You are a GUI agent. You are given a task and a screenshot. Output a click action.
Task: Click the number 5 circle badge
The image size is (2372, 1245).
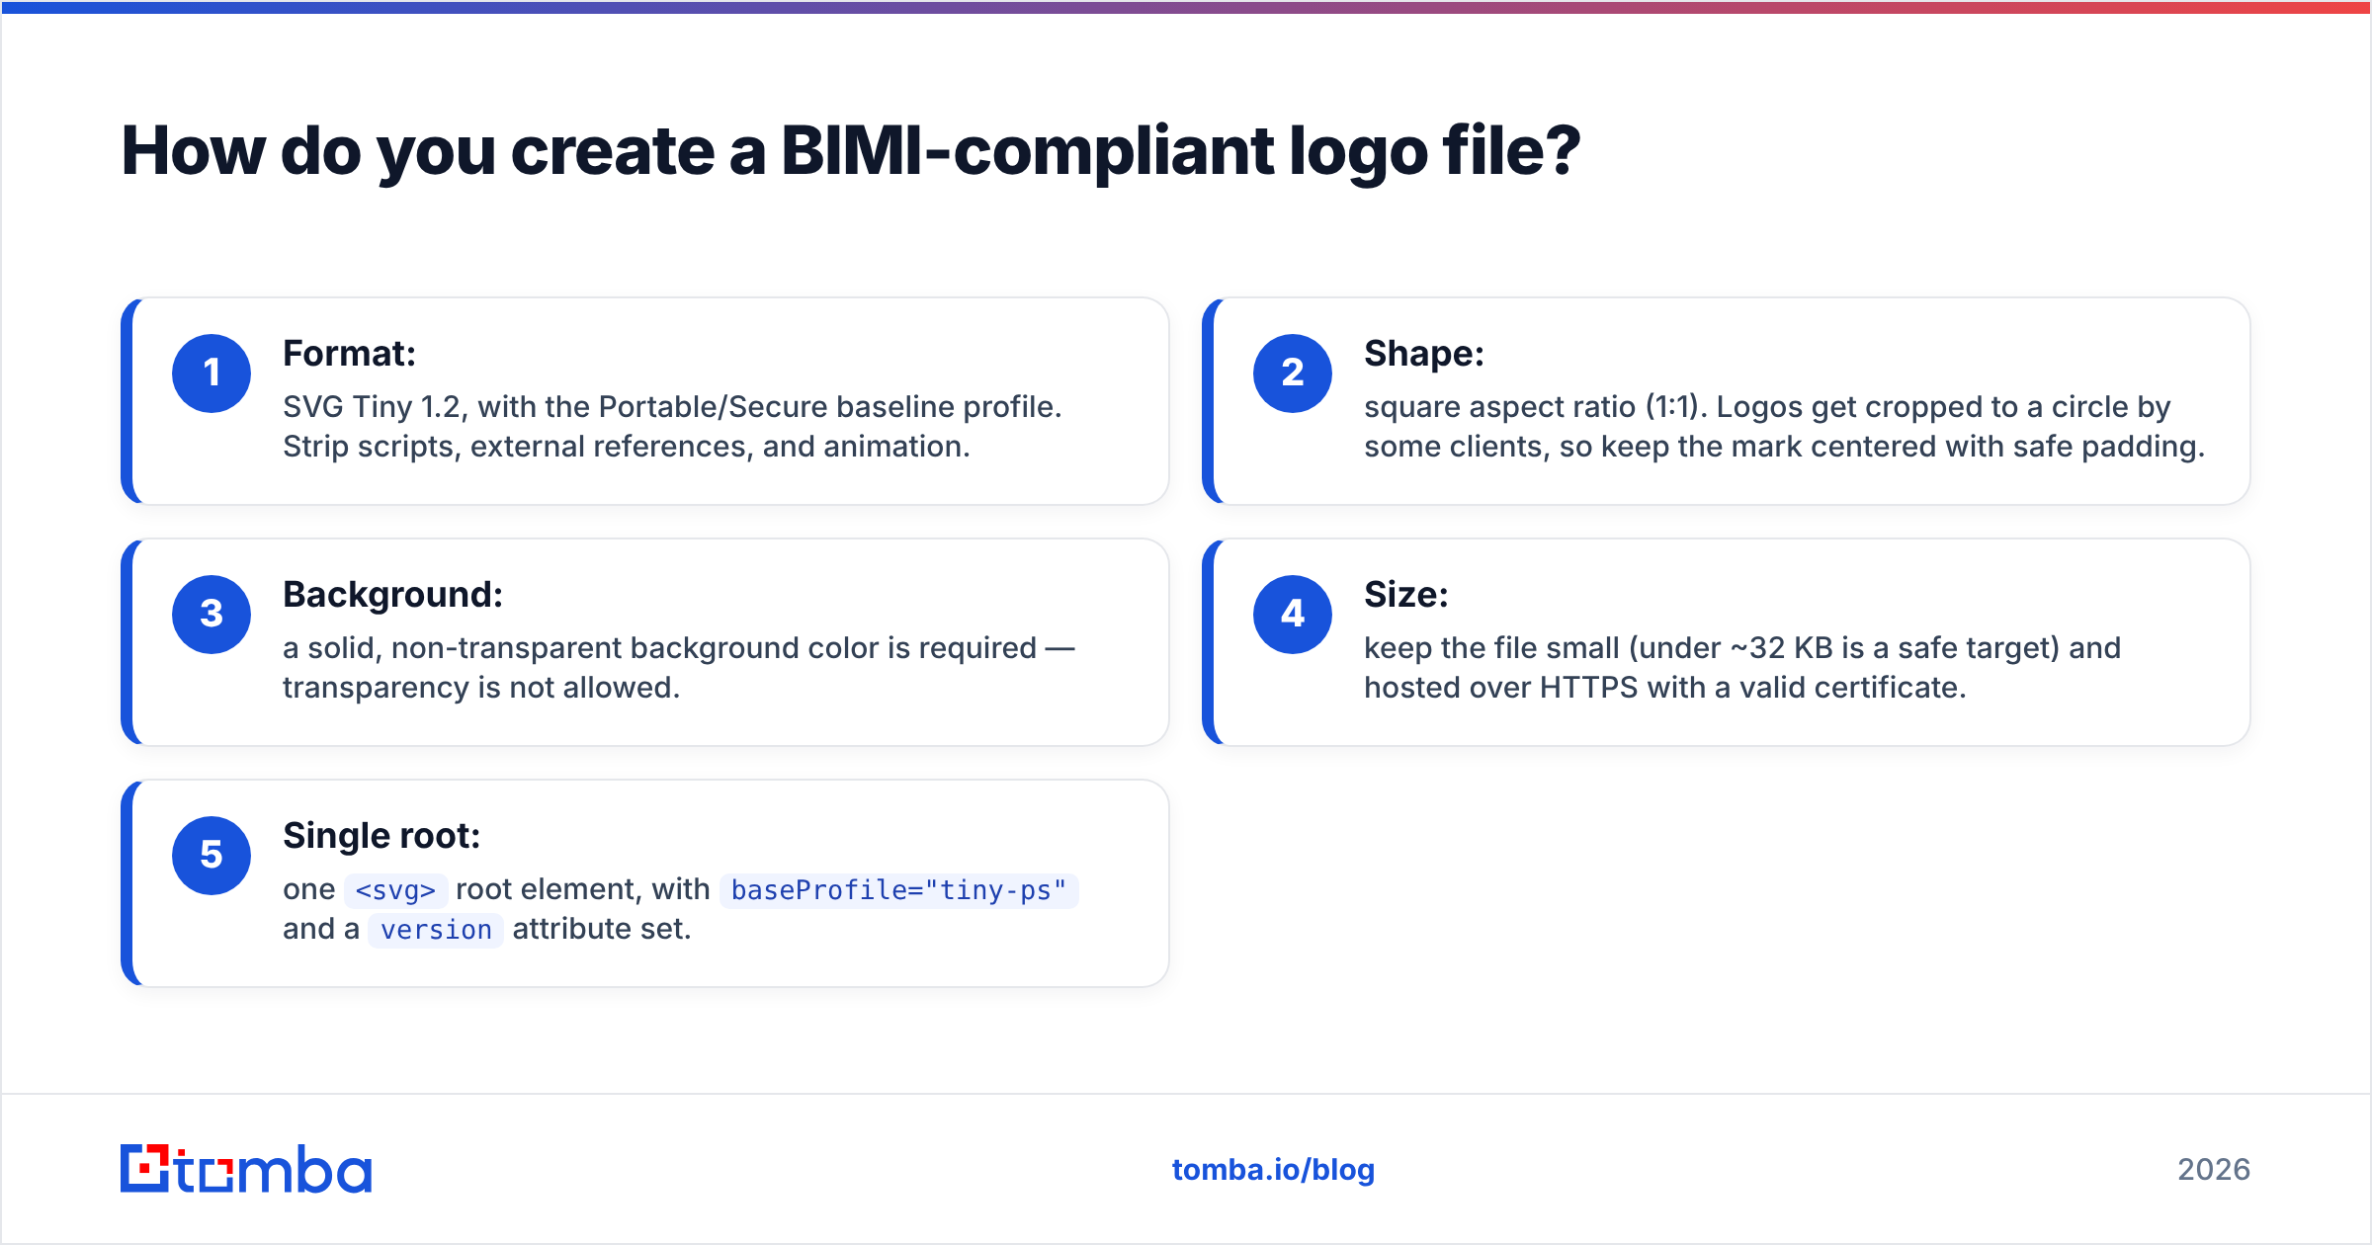coord(212,856)
